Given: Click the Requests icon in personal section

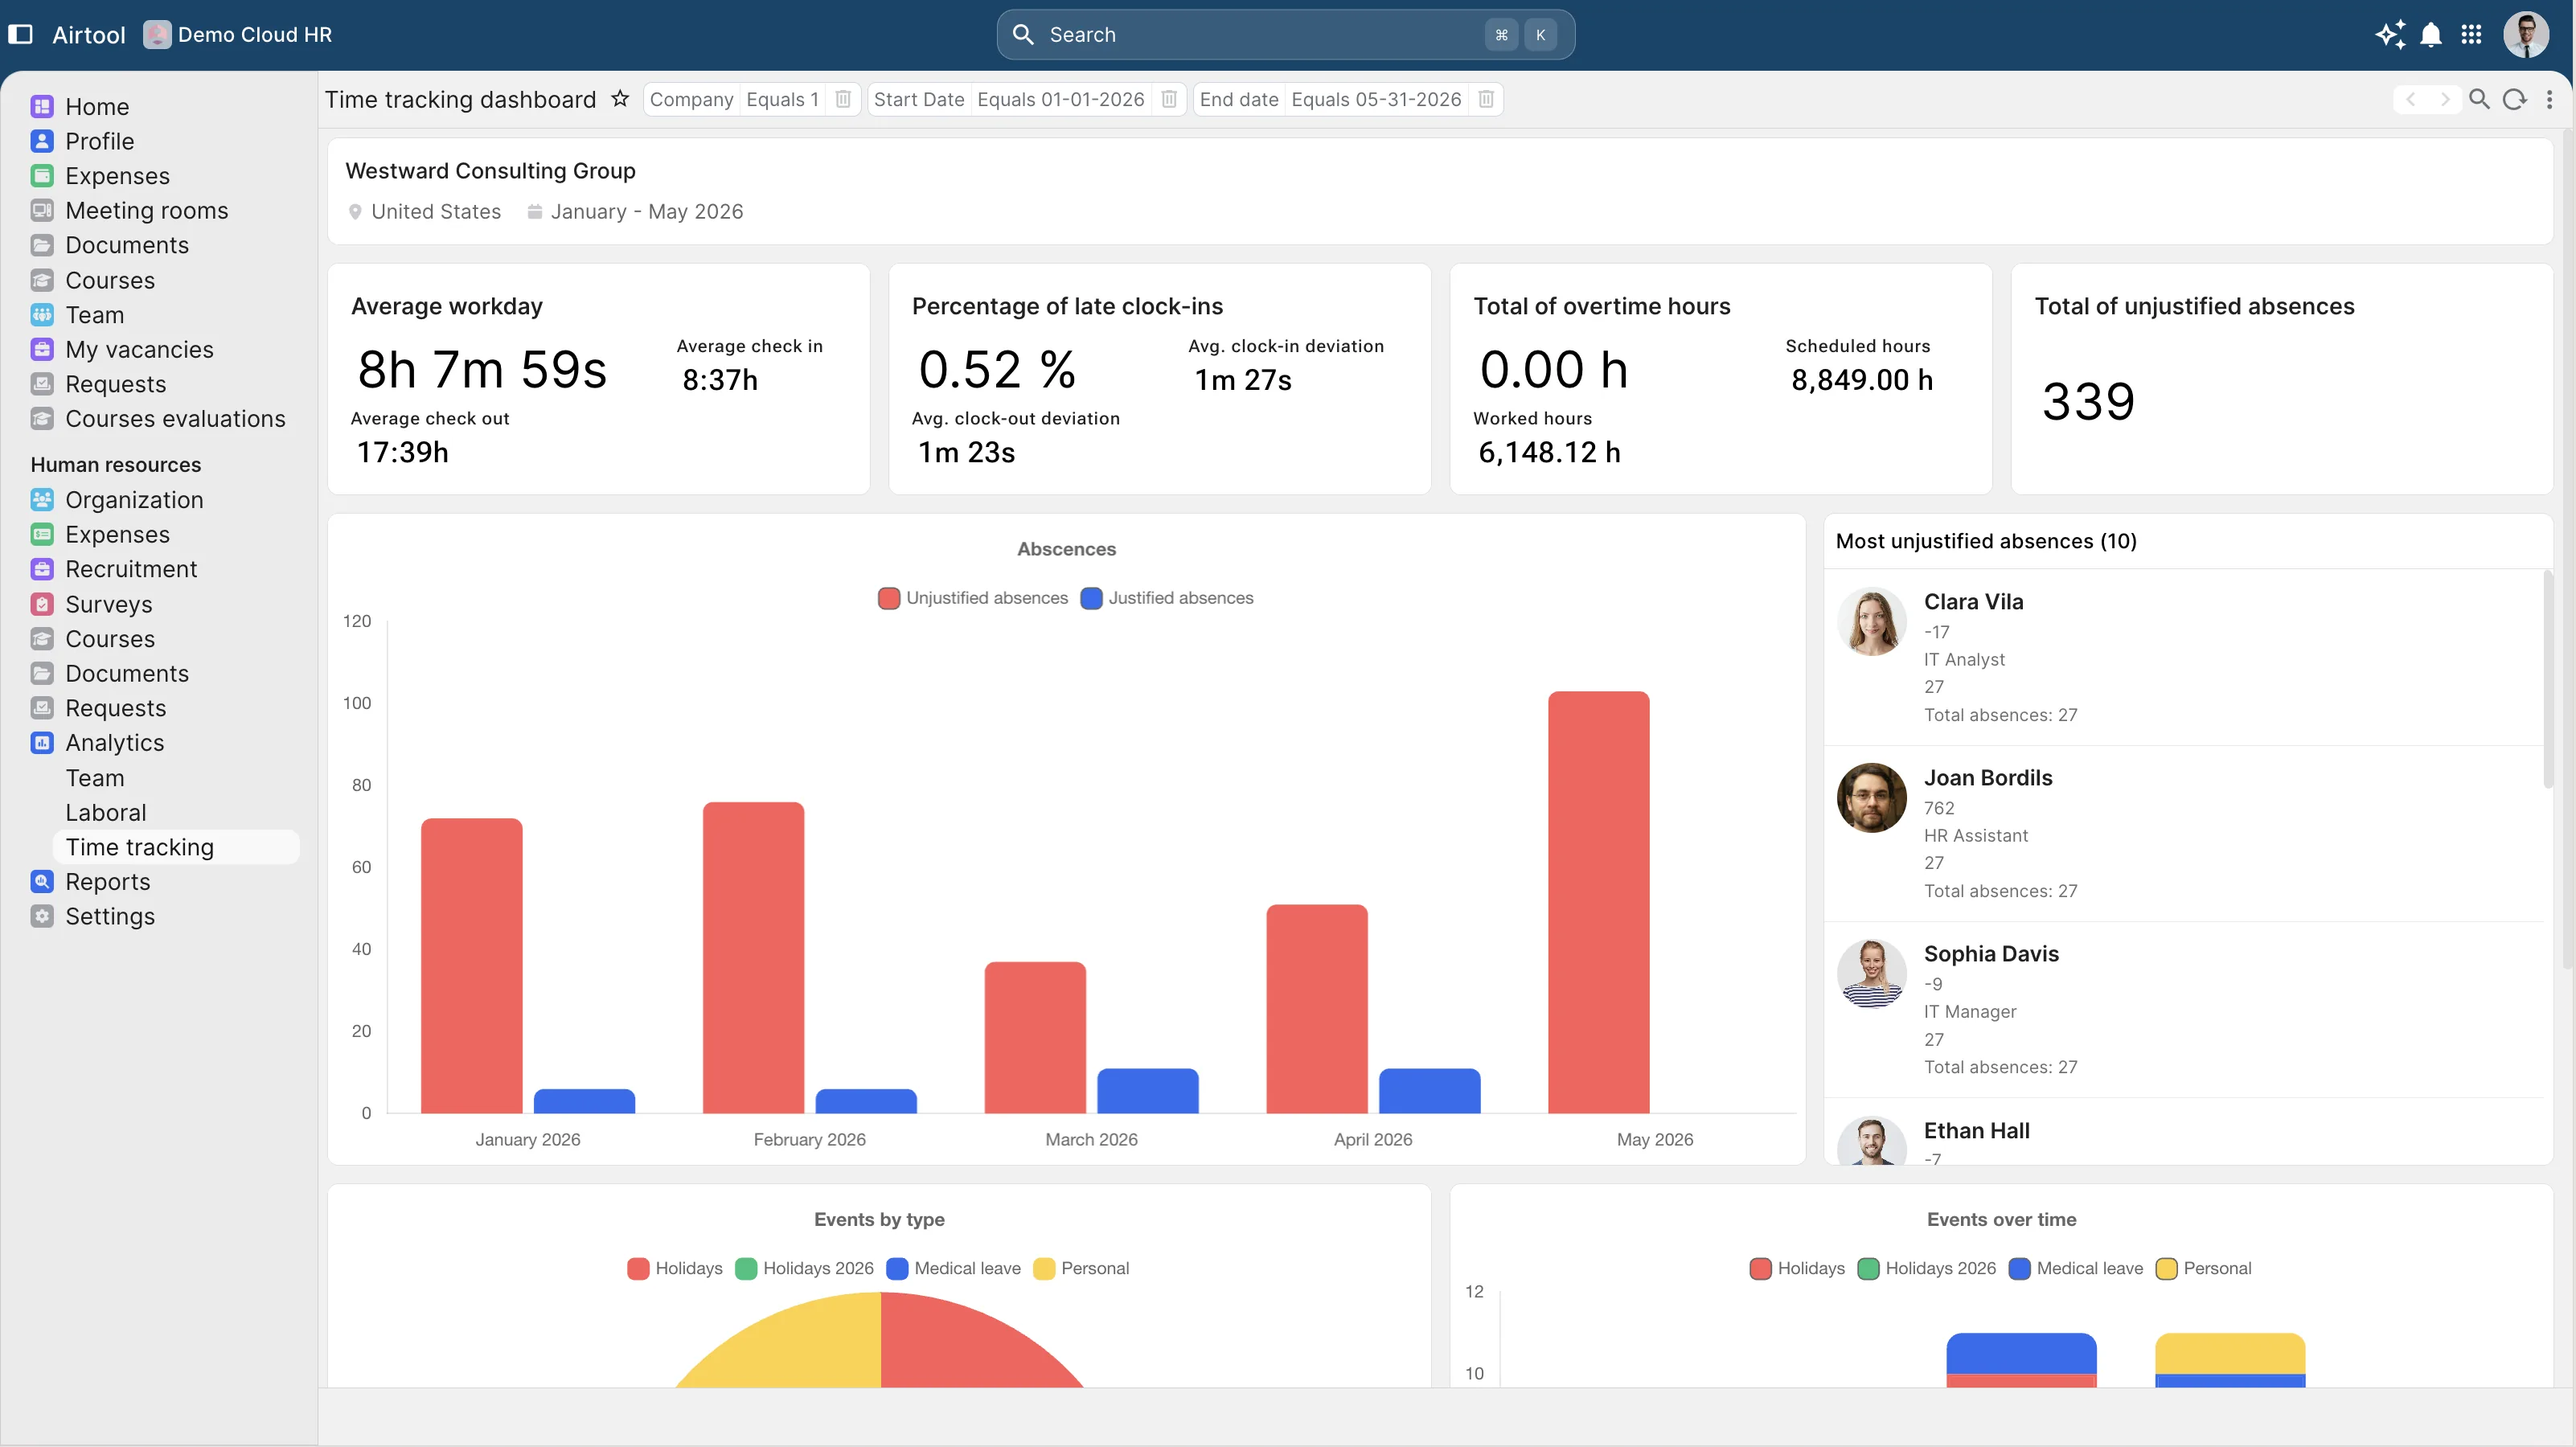Looking at the screenshot, I should pyautogui.click(x=42, y=384).
